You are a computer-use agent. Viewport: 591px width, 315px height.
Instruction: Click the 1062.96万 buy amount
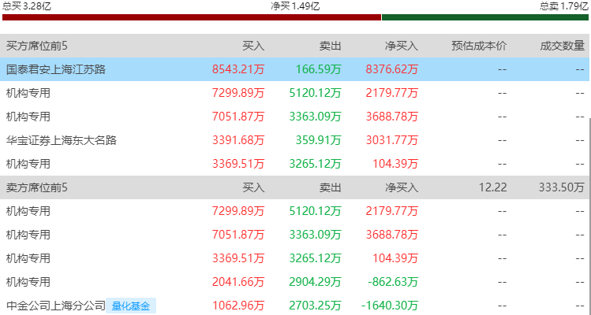[x=238, y=306]
